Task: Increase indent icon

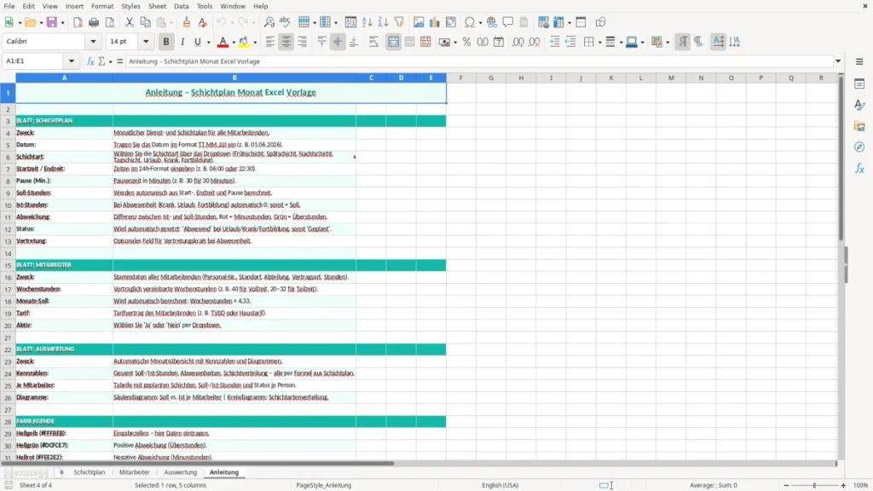Action: coord(554,42)
